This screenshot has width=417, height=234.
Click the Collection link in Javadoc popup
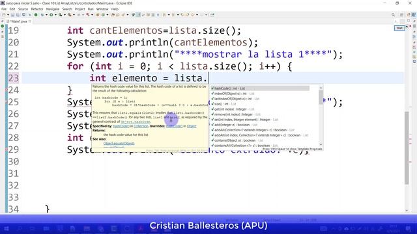tap(141, 126)
